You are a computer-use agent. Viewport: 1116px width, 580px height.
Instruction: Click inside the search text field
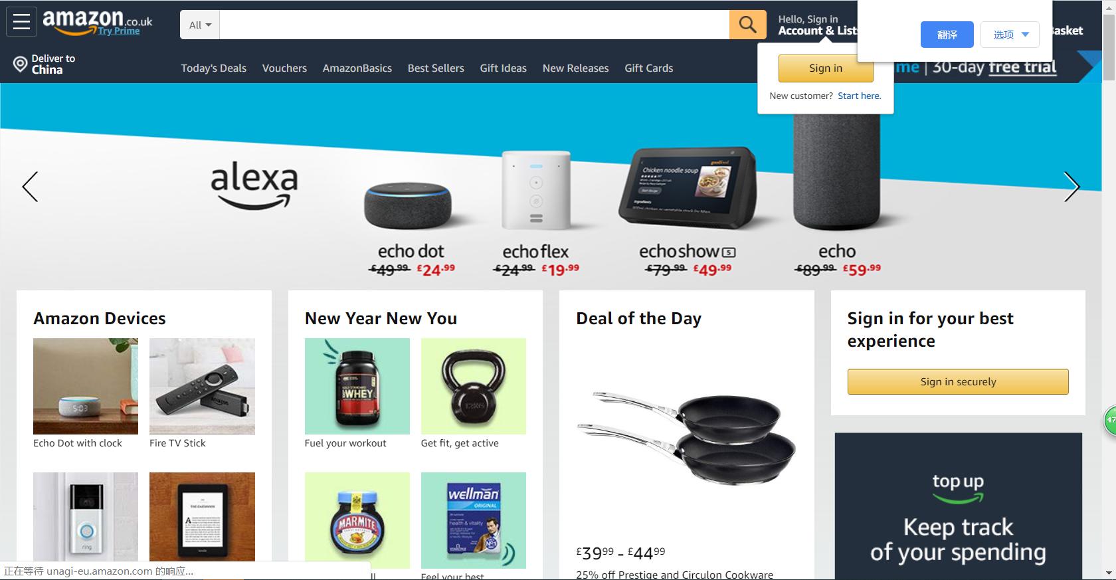pyautogui.click(x=474, y=25)
